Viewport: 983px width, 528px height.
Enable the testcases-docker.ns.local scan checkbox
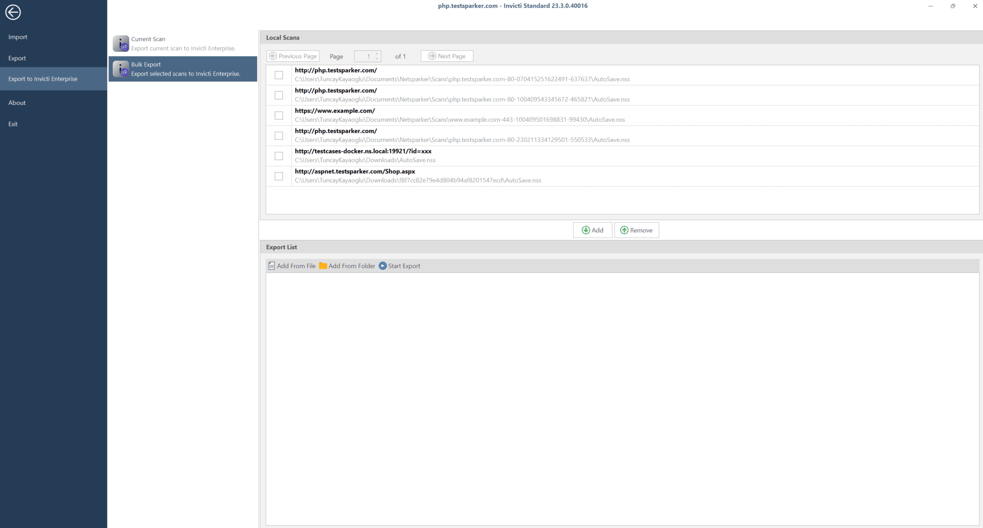279,156
